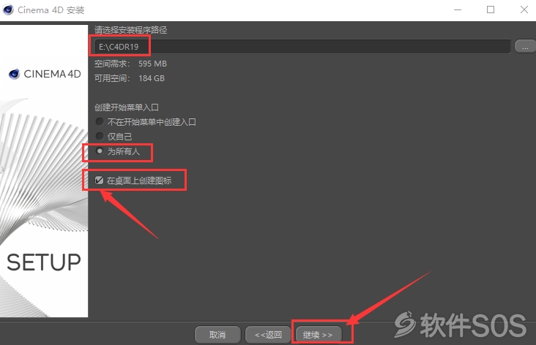Click the 创建开始菜单入口 section heading
Image resolution: width=536 pixels, height=345 pixels.
[127, 107]
